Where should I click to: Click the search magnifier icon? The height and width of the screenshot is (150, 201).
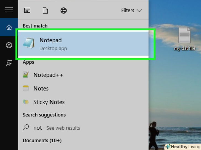(26, 127)
